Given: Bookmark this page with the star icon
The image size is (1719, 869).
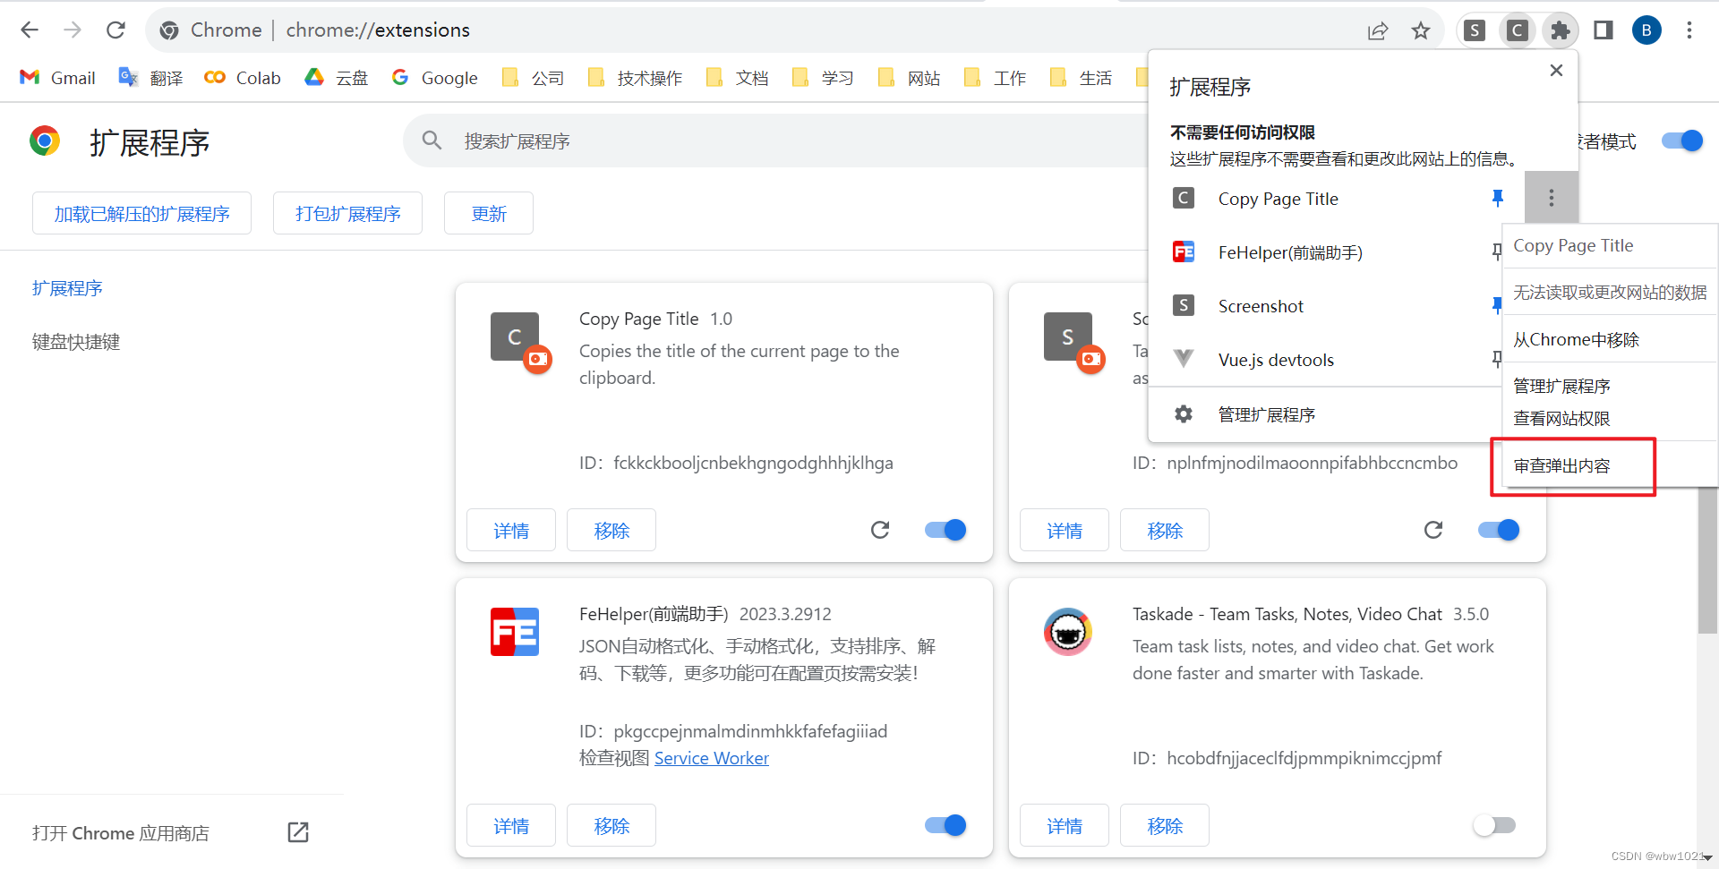Looking at the screenshot, I should [x=1421, y=30].
